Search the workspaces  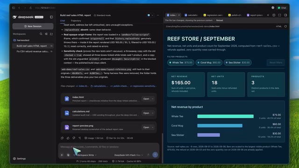click(x=41, y=34)
